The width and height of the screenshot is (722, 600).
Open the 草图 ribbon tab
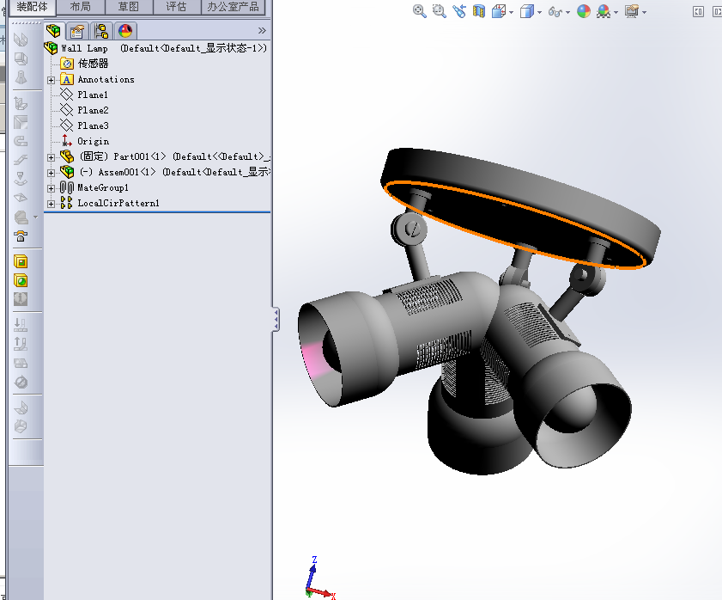[129, 7]
